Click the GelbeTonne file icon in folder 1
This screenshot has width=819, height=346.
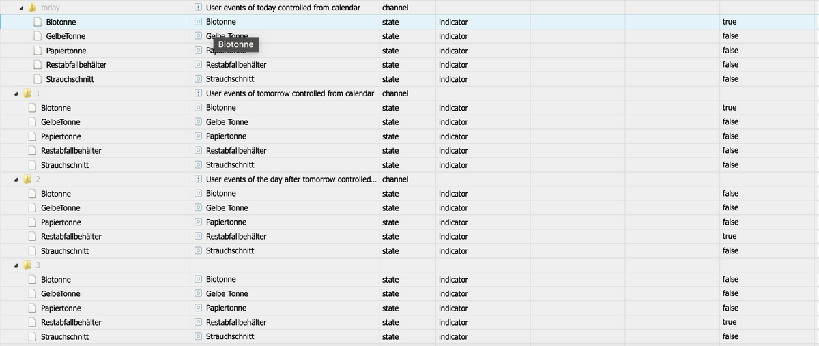pyautogui.click(x=32, y=122)
